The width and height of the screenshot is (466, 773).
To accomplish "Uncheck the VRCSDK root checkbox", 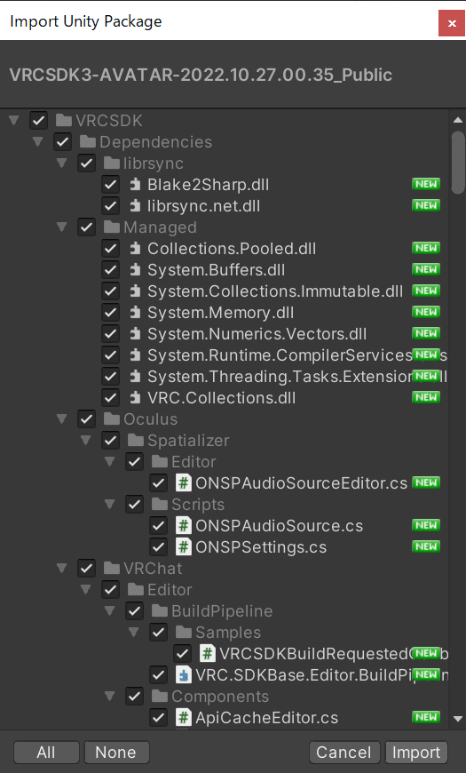I will (x=38, y=120).
